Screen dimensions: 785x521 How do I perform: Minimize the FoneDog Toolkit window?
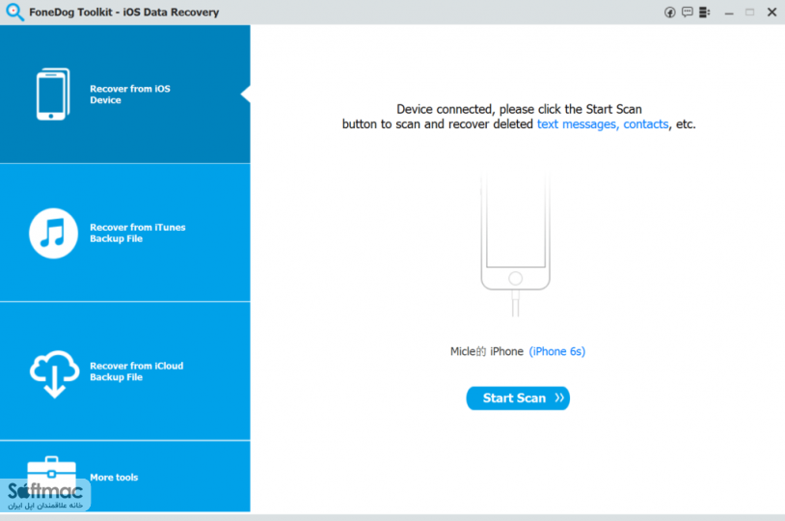(x=730, y=13)
